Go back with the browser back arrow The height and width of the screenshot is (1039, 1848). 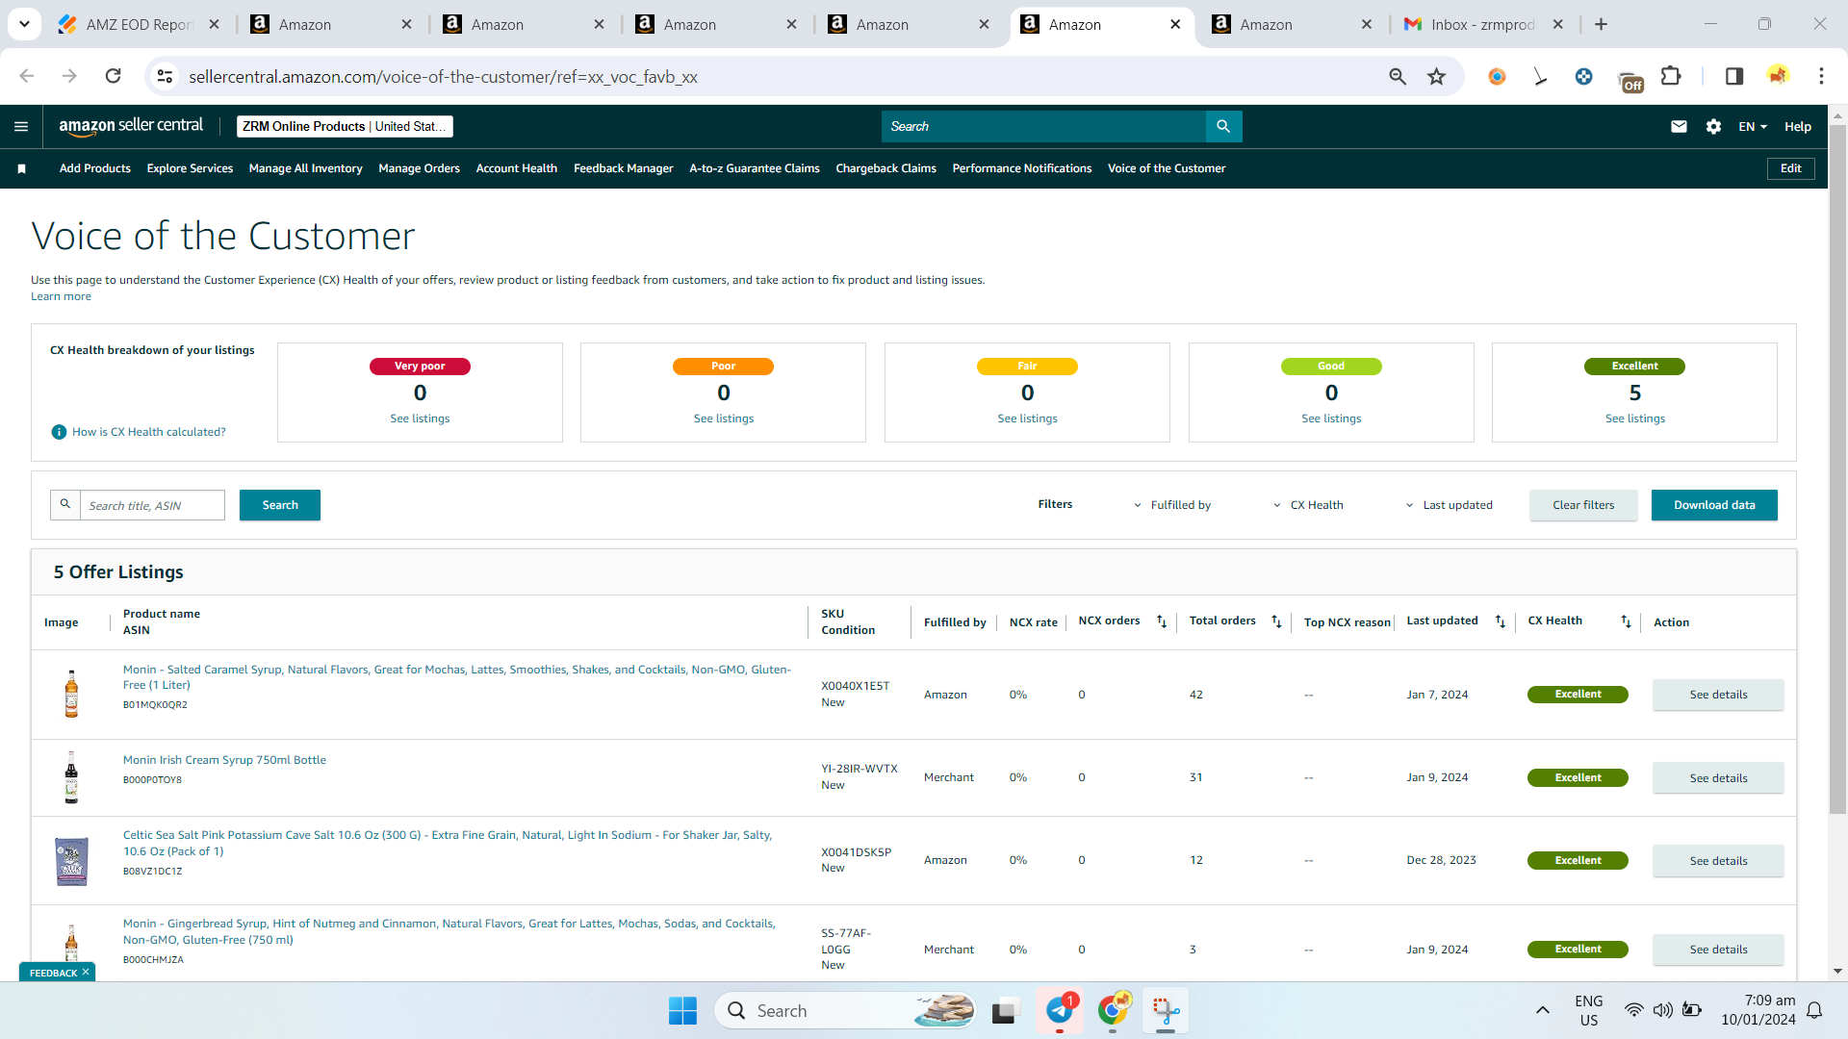pyautogui.click(x=27, y=76)
